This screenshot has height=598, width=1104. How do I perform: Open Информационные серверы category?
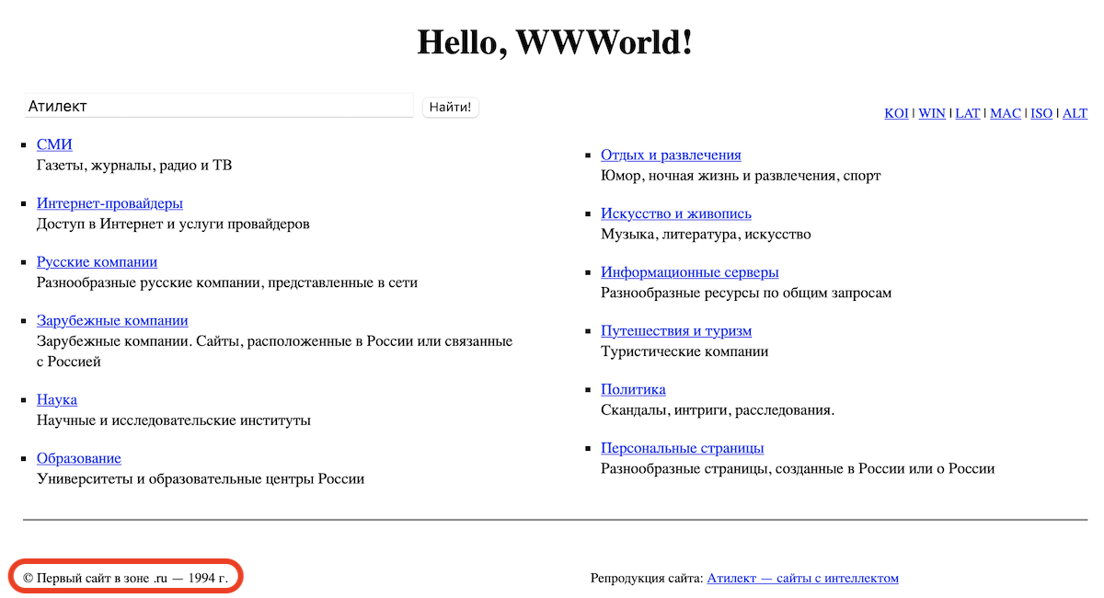click(x=690, y=272)
